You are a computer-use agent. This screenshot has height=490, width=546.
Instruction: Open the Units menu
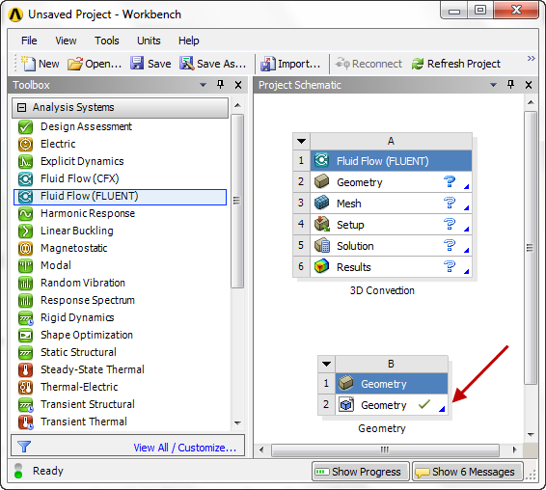point(149,41)
